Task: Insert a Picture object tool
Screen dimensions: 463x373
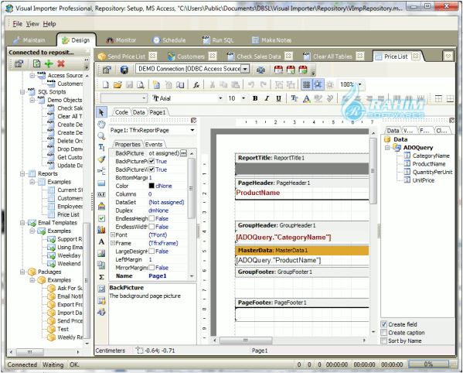Action: 101,253
